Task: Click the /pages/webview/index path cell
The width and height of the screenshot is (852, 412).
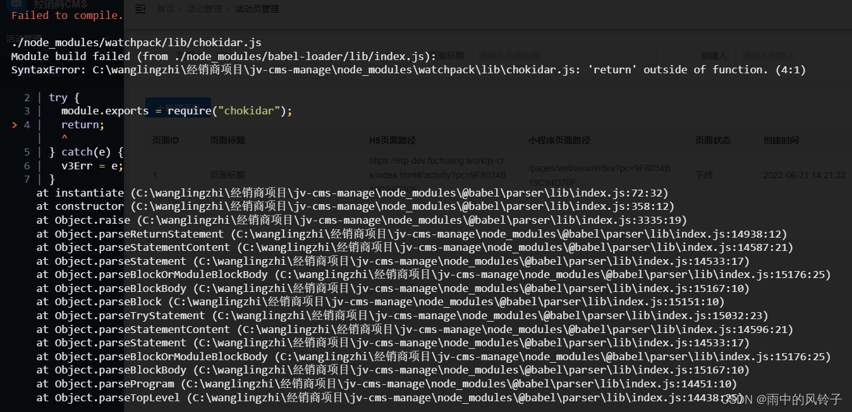Action: (599, 175)
